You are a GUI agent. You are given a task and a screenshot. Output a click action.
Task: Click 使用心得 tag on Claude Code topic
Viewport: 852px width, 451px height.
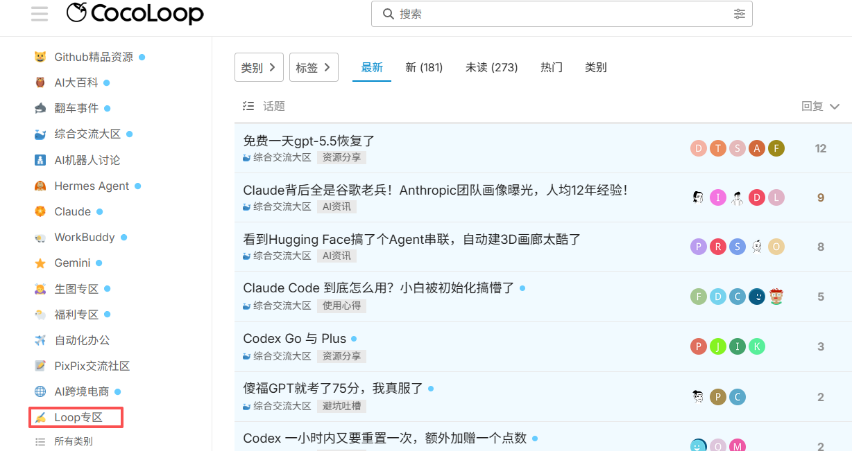(x=341, y=306)
